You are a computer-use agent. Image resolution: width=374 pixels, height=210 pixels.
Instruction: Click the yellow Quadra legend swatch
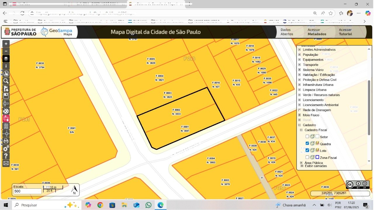pos(317,143)
